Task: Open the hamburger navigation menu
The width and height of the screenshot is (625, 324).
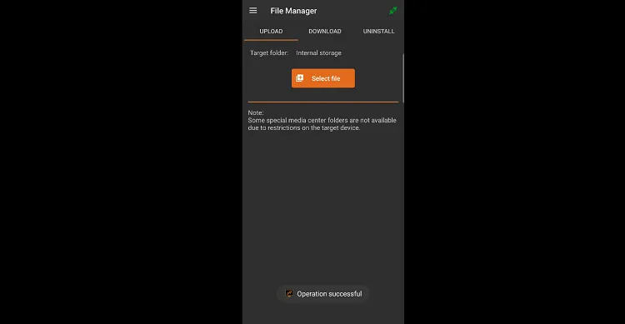Action: pyautogui.click(x=252, y=11)
